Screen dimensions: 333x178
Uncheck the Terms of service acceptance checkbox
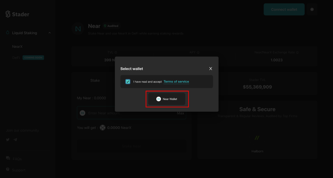tap(128, 82)
